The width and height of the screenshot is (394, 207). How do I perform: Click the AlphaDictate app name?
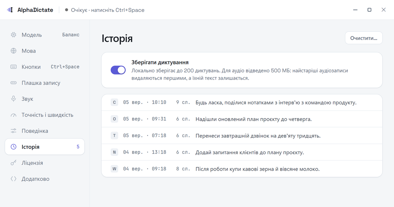pyautogui.click(x=35, y=10)
